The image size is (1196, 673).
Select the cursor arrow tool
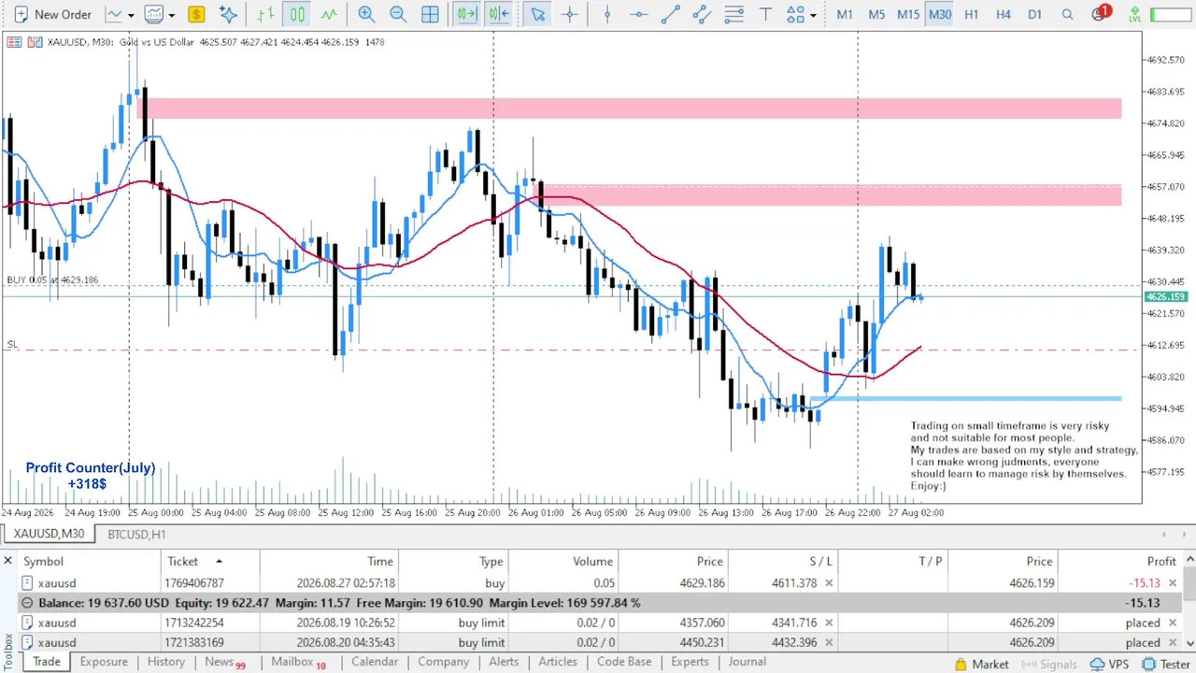point(537,14)
